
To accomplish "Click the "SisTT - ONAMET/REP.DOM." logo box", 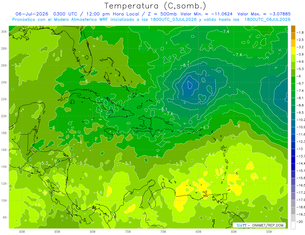I will [260, 225].
